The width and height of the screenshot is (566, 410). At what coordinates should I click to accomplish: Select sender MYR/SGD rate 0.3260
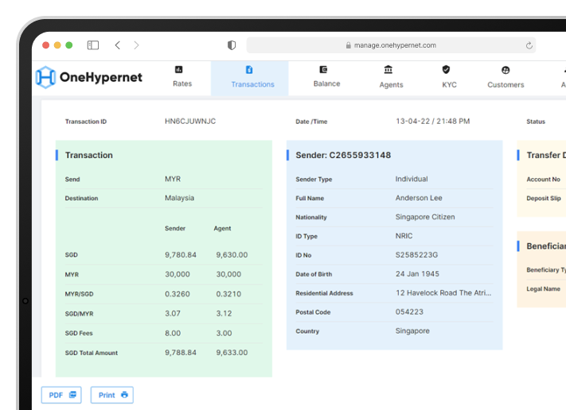(x=178, y=294)
